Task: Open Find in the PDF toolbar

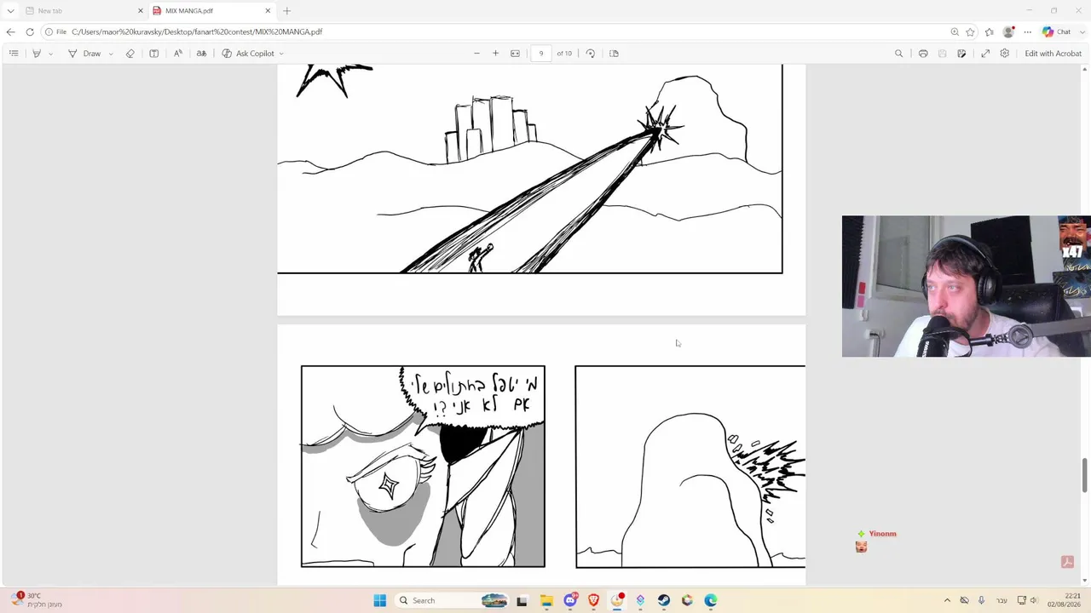Action: [x=898, y=54]
